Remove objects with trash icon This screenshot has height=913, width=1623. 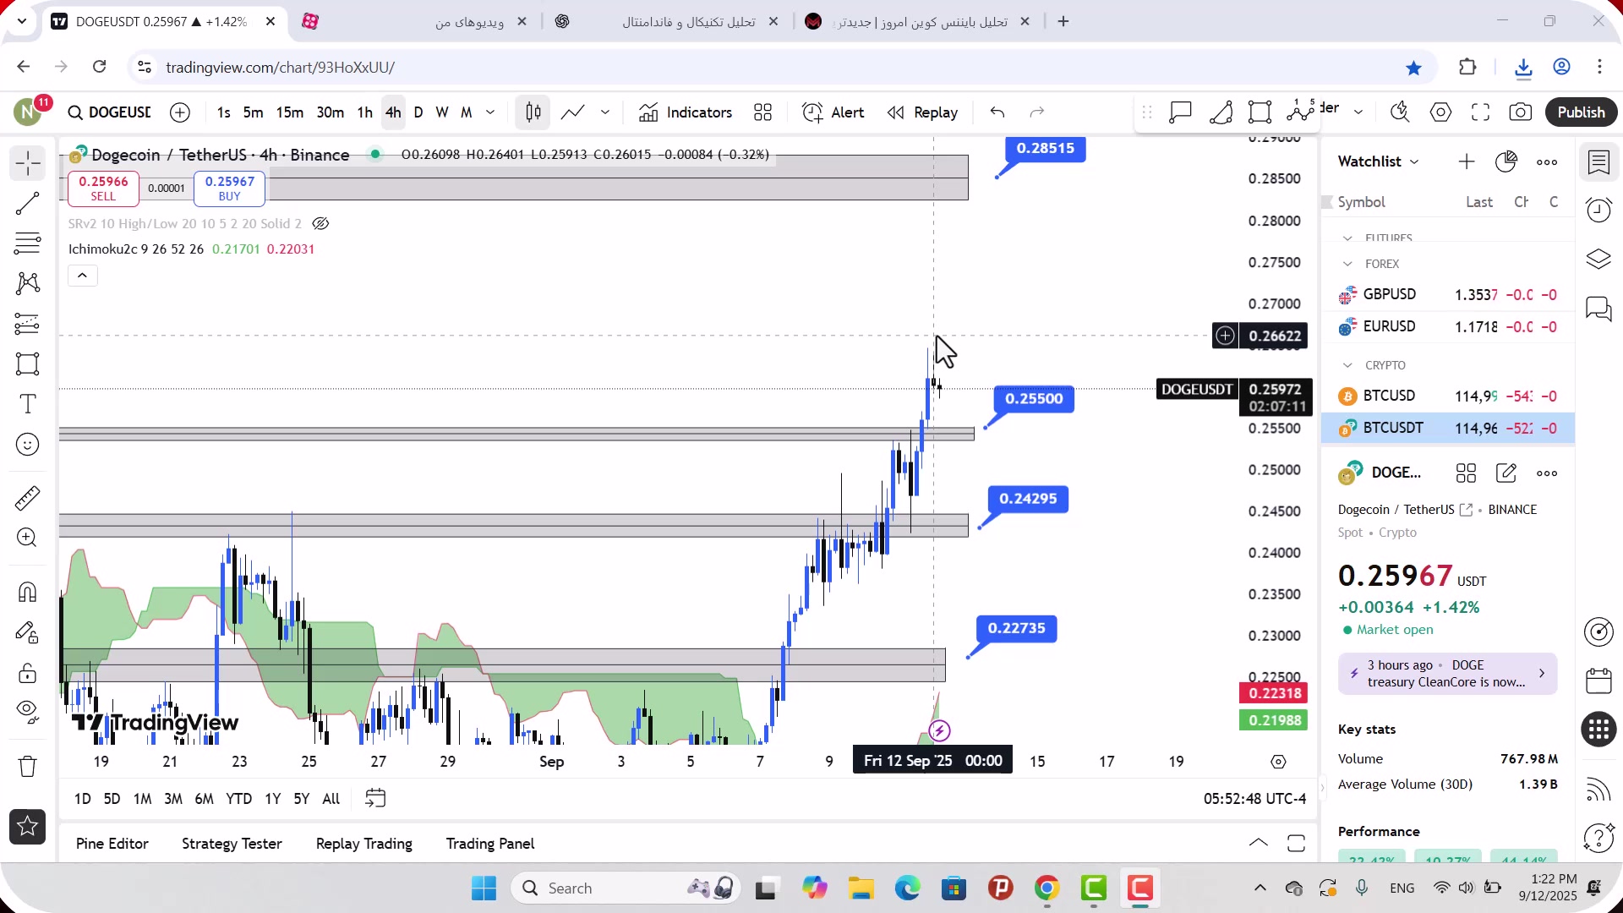click(28, 766)
